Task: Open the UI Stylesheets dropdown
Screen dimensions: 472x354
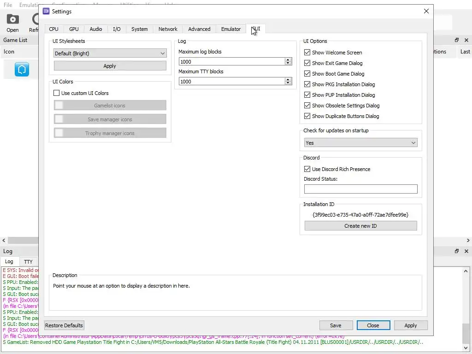Action: [x=110, y=53]
